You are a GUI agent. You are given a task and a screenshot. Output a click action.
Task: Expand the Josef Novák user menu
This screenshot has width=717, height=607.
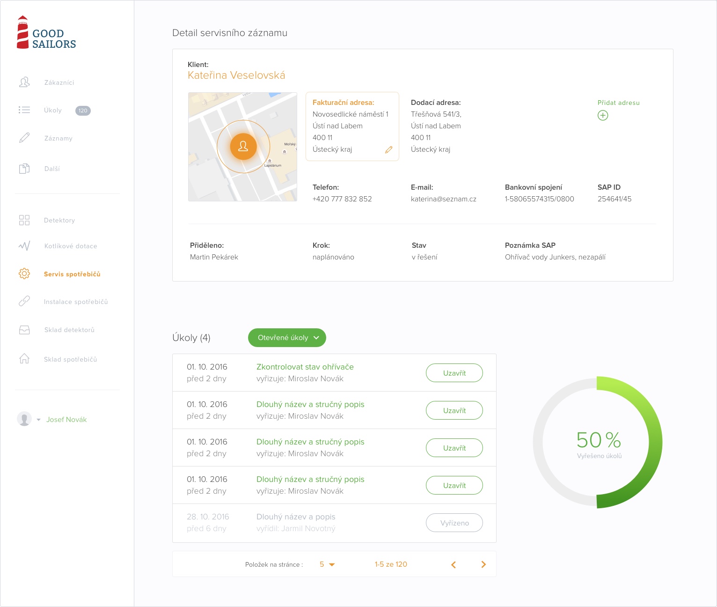(39, 420)
